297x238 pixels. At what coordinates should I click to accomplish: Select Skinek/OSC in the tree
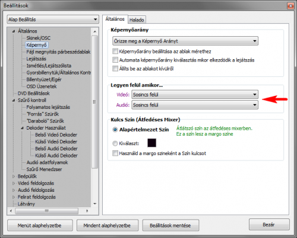[x=39, y=38]
